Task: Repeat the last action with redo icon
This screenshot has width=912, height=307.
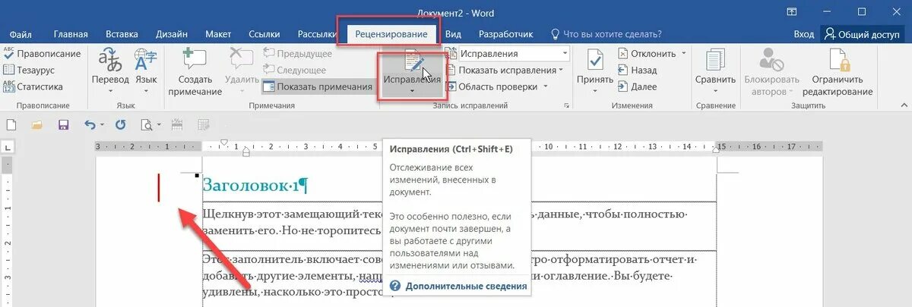Action: tap(120, 124)
